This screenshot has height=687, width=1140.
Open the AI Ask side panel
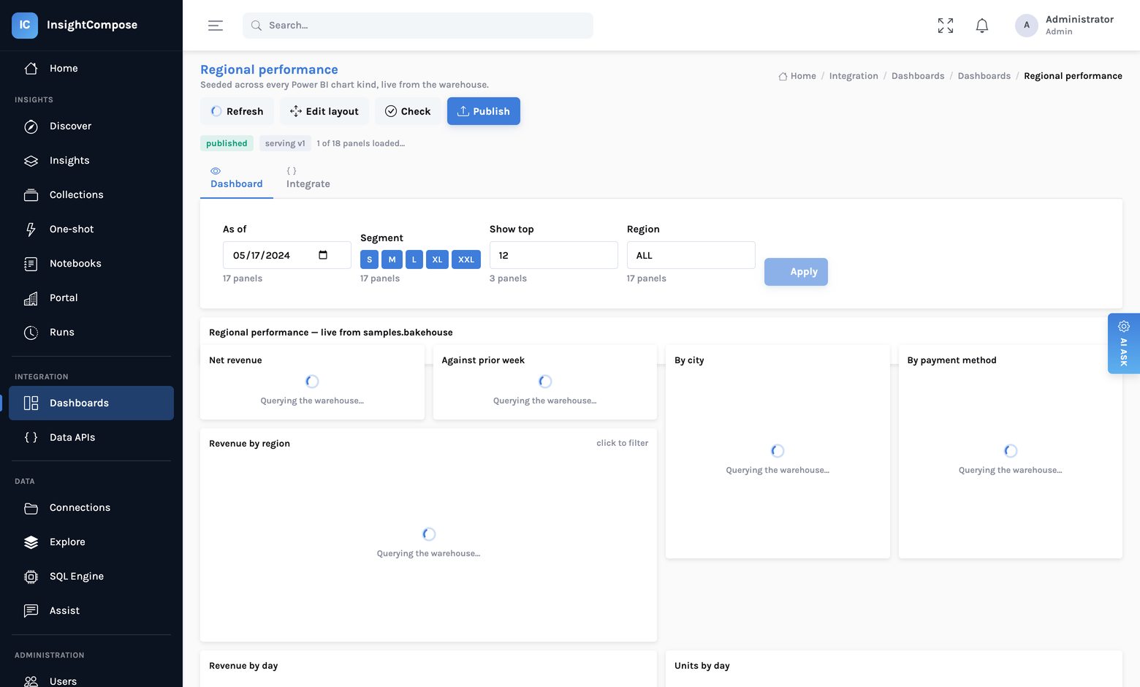pyautogui.click(x=1124, y=343)
